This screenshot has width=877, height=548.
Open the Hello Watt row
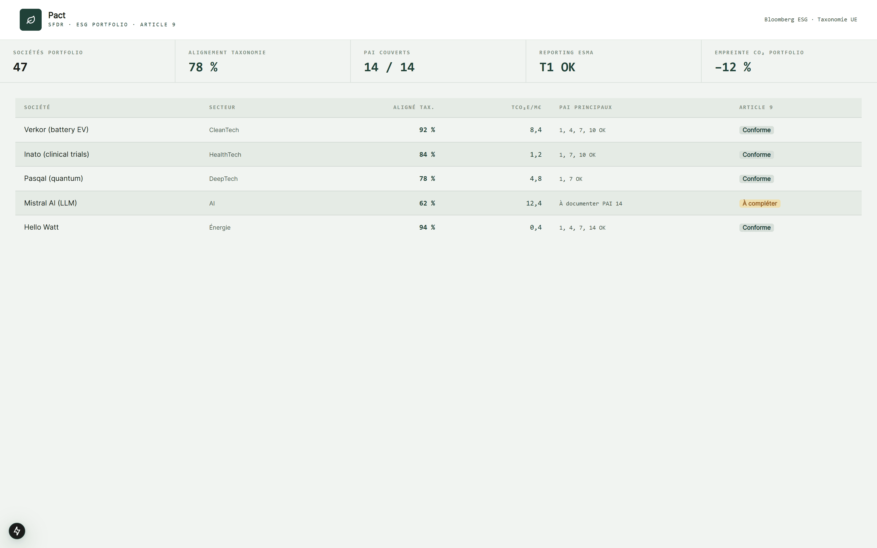[x=438, y=228]
